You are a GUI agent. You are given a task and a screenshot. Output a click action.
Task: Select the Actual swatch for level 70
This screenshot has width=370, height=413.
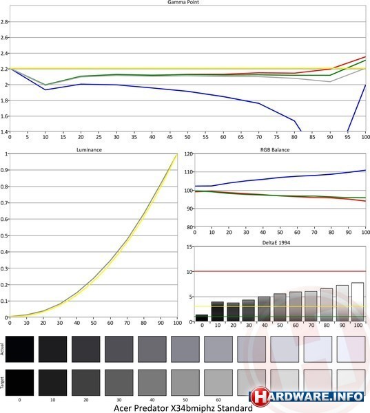pos(251,349)
